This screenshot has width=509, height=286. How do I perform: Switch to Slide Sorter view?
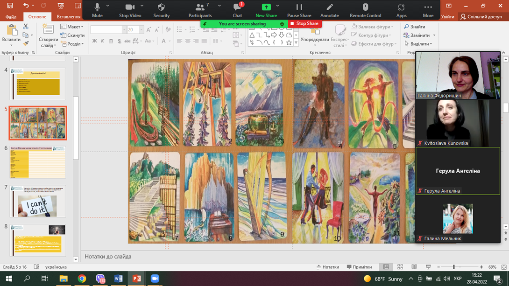(x=400, y=267)
